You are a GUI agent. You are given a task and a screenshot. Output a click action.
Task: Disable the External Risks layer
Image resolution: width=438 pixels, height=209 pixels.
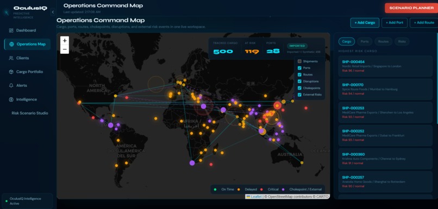(299, 94)
